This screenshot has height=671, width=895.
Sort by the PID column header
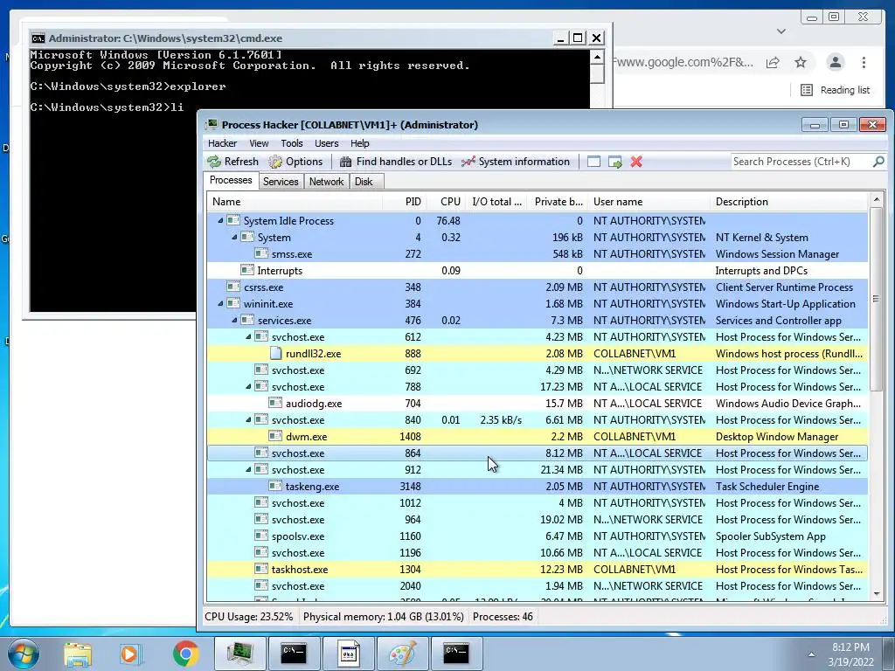pos(404,202)
